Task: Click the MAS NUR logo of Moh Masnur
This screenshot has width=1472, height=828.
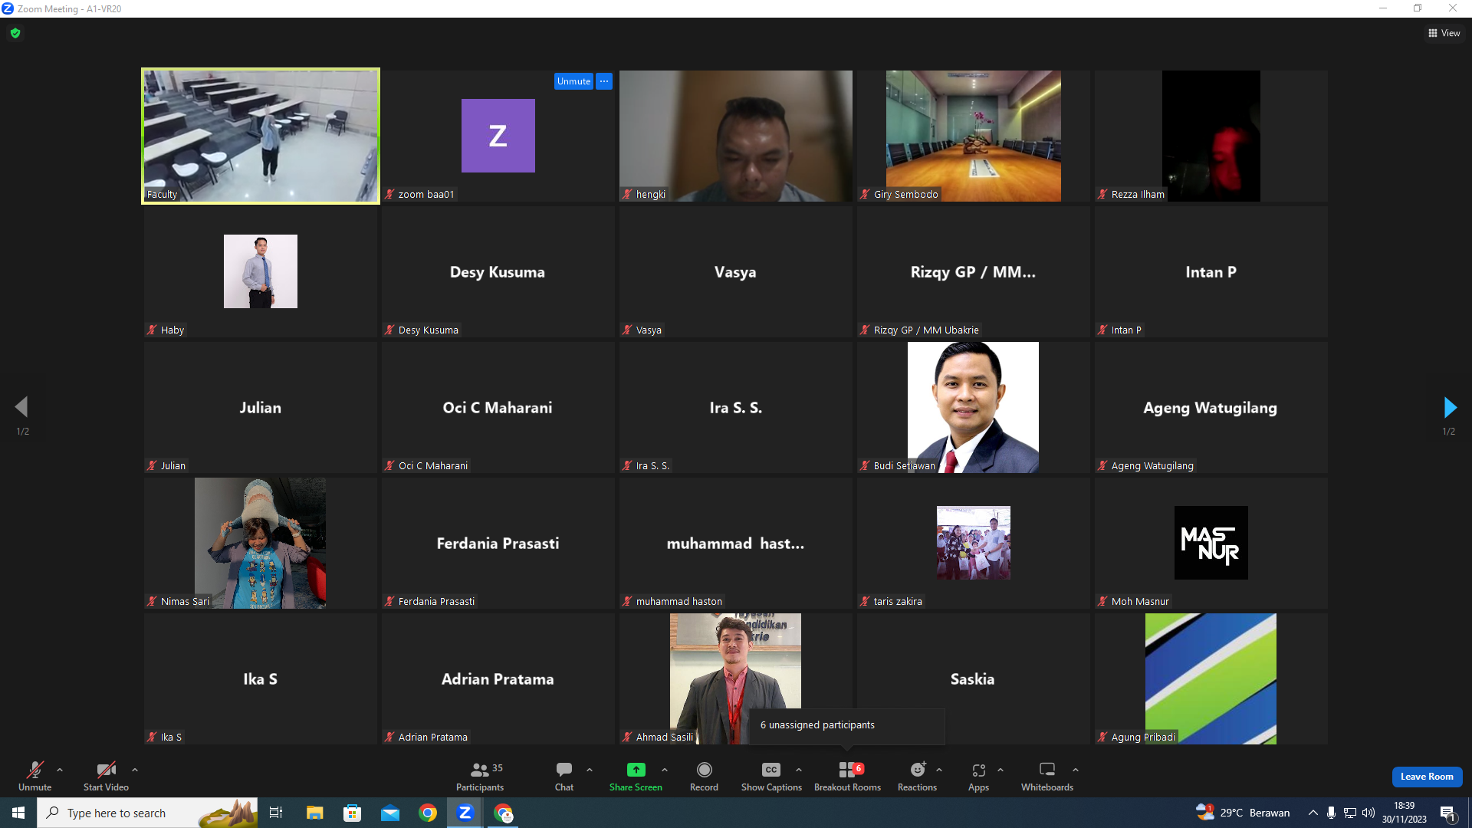Action: 1211,543
